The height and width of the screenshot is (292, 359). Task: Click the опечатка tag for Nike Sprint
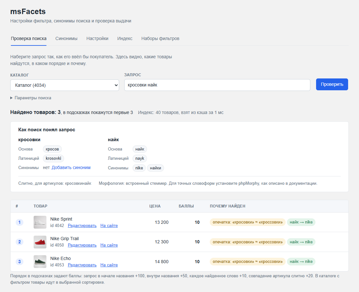click(x=248, y=222)
